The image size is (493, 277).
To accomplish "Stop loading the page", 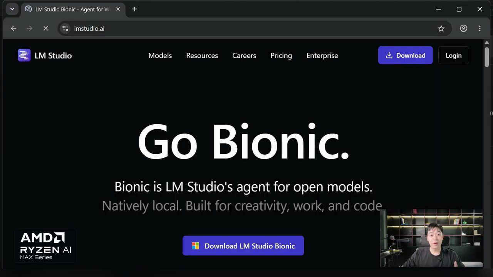I will [x=45, y=28].
